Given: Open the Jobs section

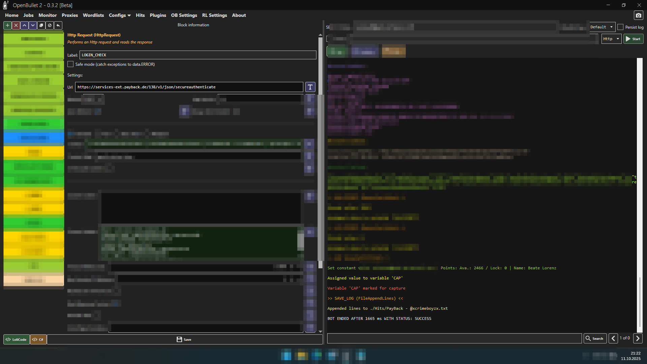Looking at the screenshot, I should 28,15.
